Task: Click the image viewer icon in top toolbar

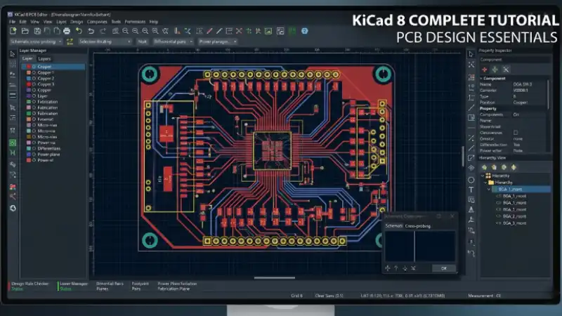Action: click(268, 31)
